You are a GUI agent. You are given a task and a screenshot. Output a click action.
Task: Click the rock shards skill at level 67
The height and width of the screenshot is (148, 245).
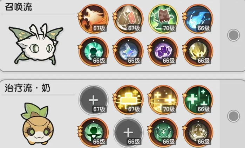(128, 19)
